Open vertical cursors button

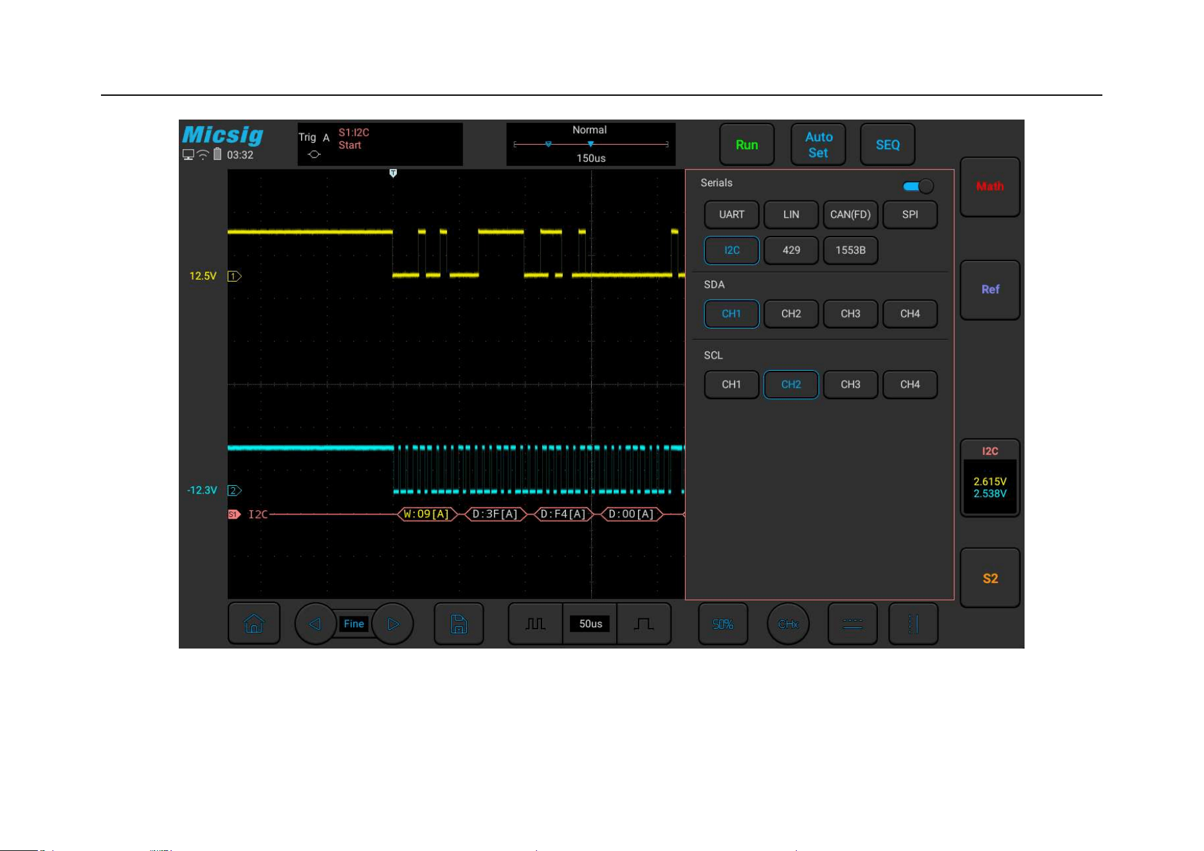pos(913,623)
